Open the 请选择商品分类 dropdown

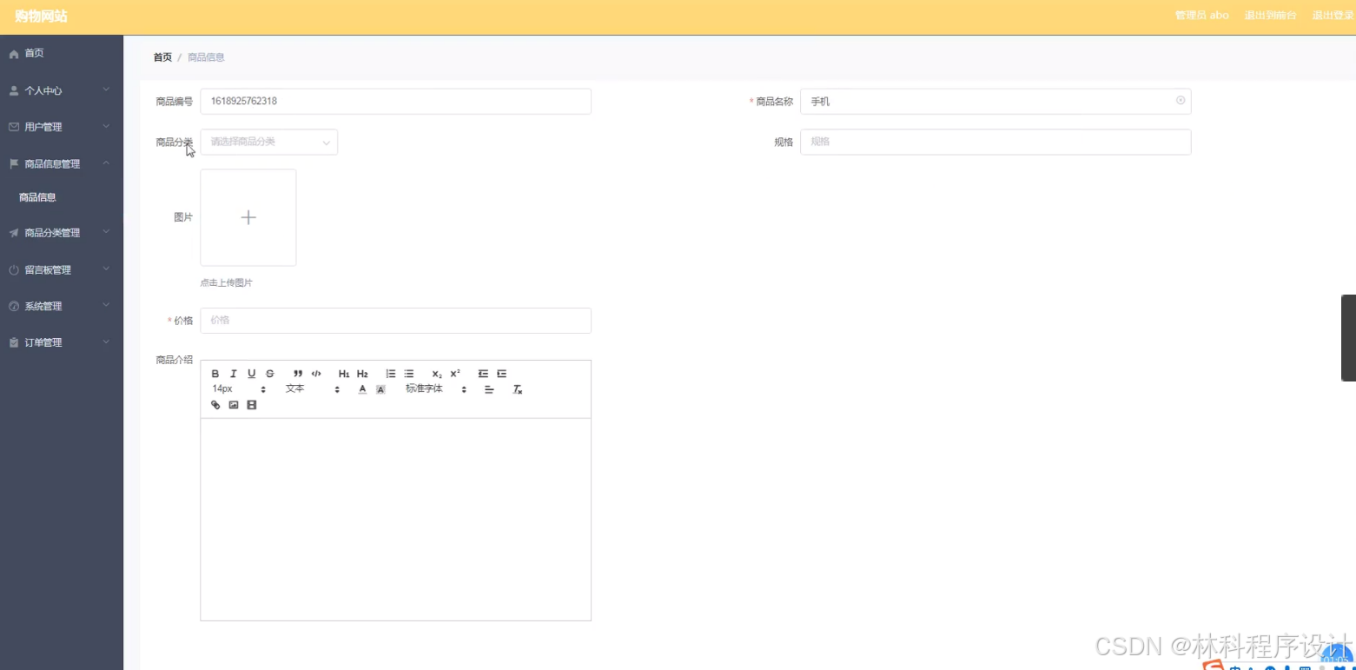(268, 142)
